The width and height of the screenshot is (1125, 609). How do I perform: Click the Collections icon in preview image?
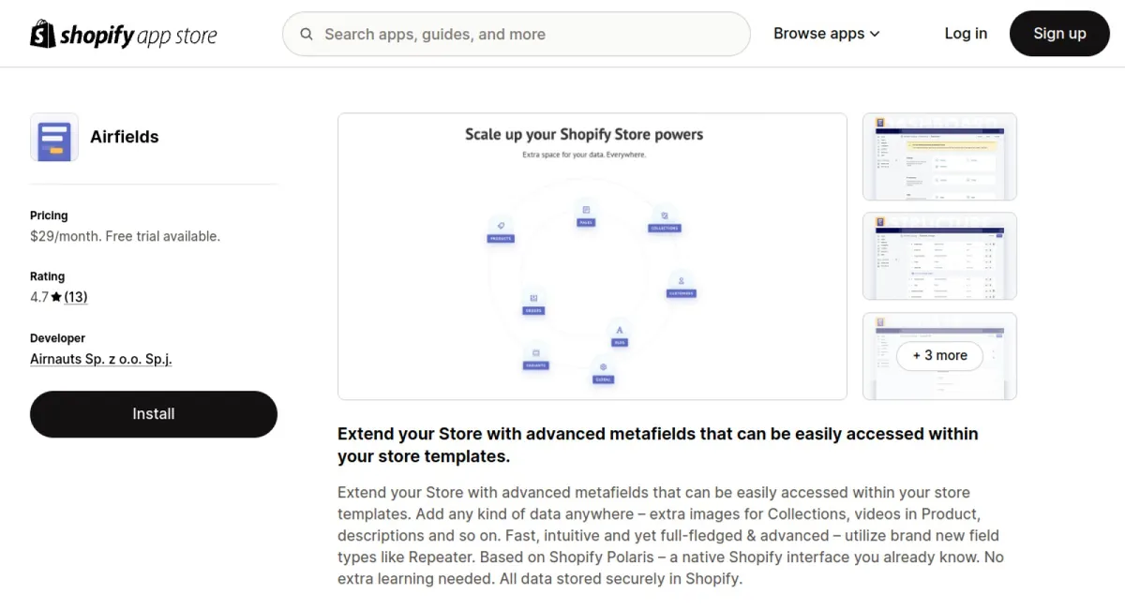665,215
